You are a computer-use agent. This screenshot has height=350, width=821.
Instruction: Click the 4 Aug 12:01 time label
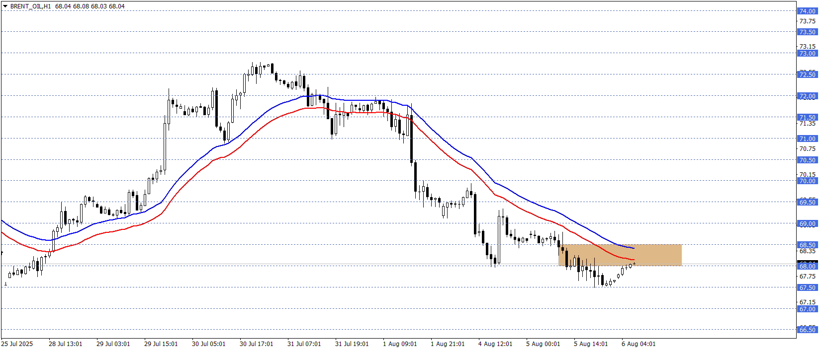[495, 344]
